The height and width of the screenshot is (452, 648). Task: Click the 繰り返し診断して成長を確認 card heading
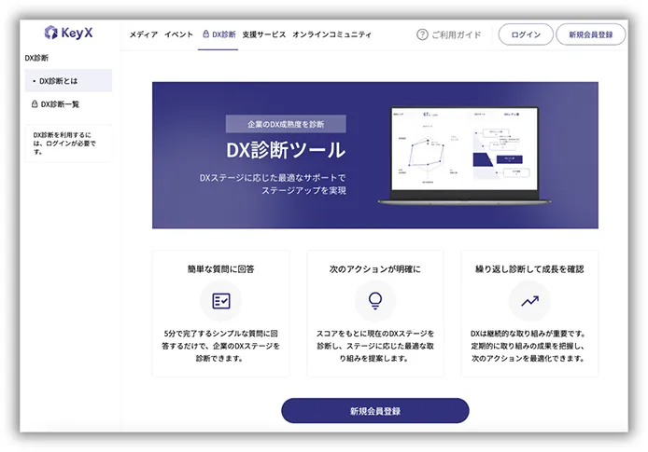(x=529, y=269)
